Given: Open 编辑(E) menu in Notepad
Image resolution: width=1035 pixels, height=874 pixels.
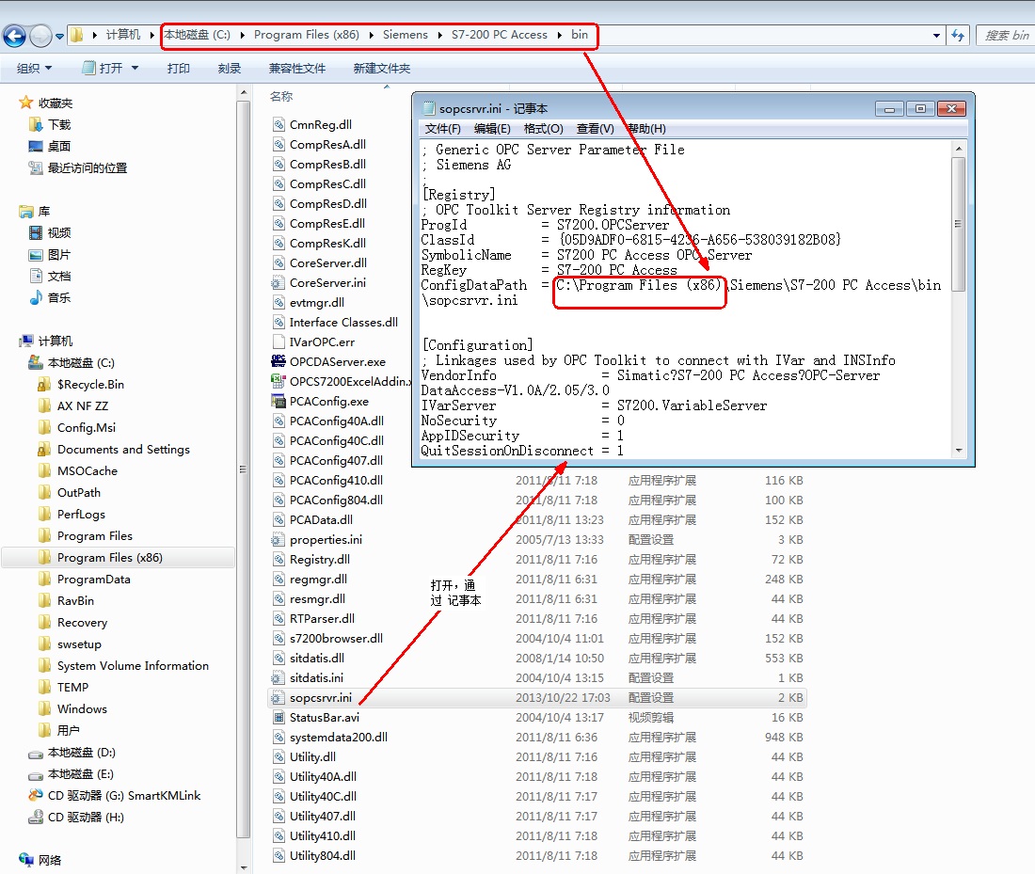Looking at the screenshot, I should pyautogui.click(x=492, y=129).
